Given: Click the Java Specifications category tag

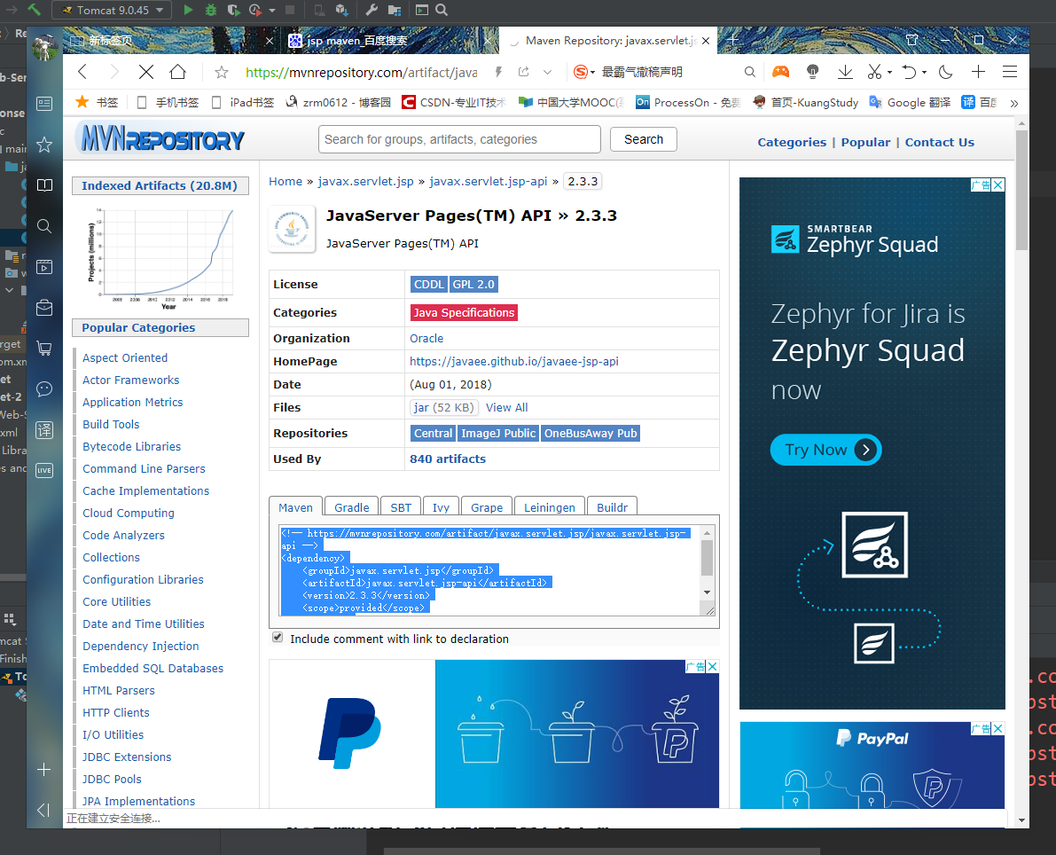Looking at the screenshot, I should pyautogui.click(x=464, y=312).
